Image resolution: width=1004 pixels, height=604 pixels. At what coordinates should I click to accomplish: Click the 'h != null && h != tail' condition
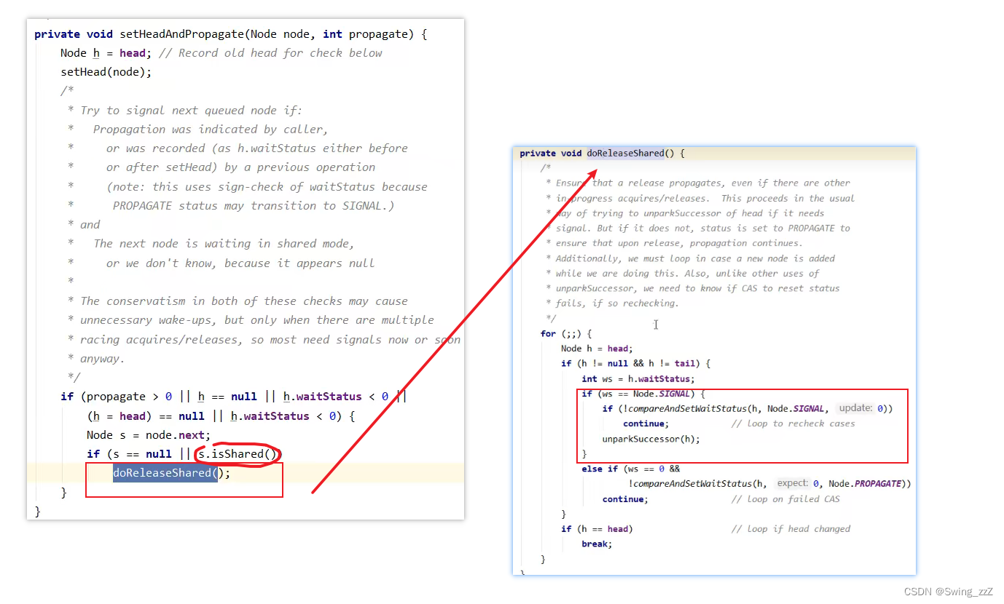coord(641,363)
